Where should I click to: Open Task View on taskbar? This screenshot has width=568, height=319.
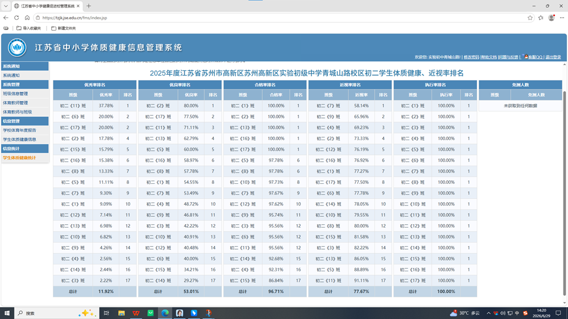tap(106, 313)
